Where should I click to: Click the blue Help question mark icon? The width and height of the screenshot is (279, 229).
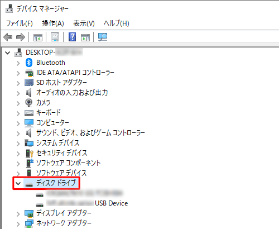[x=72, y=37]
